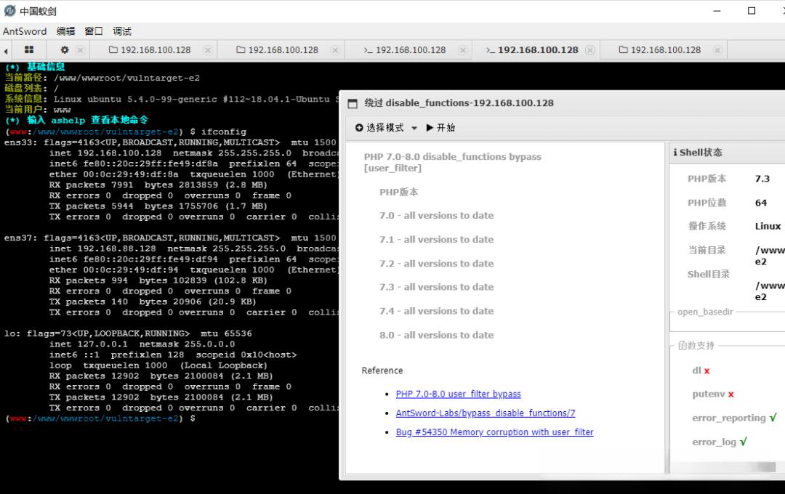
Task: Click the 'ifconfig' command text in terminal
Action: click(x=224, y=131)
